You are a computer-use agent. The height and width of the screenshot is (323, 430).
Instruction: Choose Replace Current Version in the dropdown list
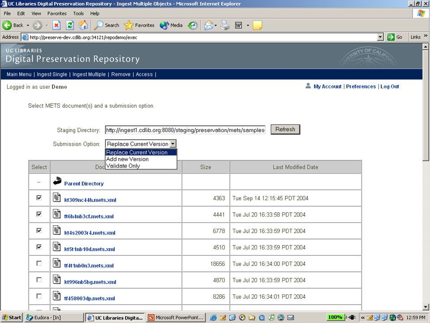141,153
